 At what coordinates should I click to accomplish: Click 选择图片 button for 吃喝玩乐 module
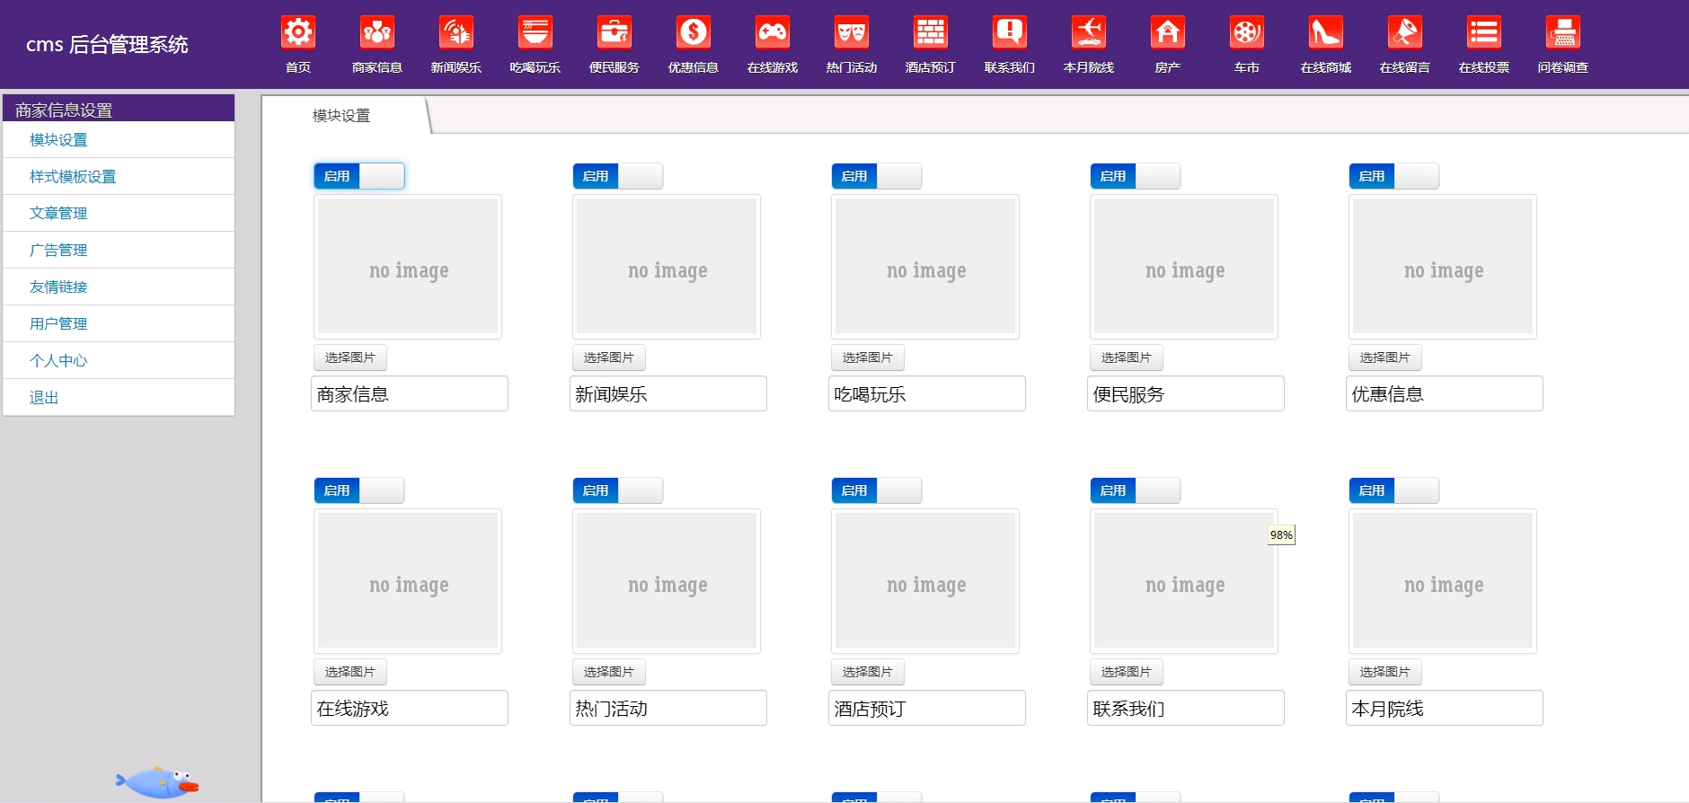tap(868, 357)
